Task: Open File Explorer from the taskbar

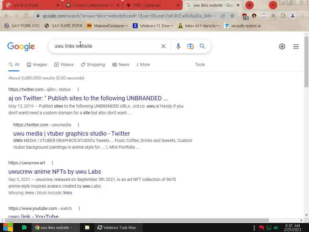Action: click(x=87, y=227)
